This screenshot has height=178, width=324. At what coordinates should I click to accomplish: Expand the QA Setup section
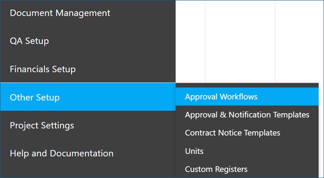click(x=30, y=41)
